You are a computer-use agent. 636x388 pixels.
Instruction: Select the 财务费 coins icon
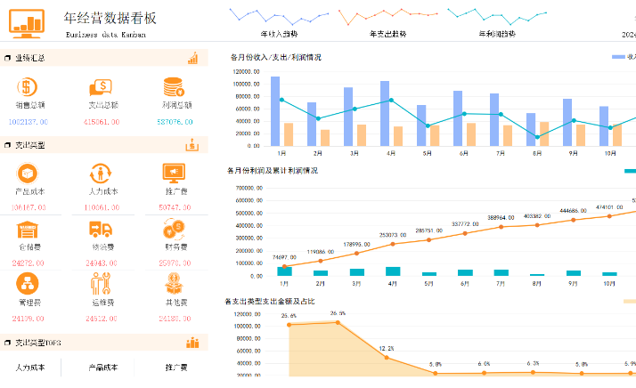pos(174,230)
